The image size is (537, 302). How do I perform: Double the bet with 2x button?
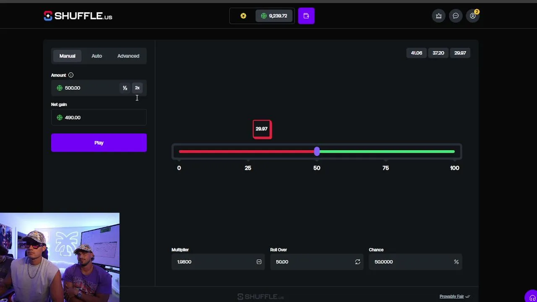[137, 88]
